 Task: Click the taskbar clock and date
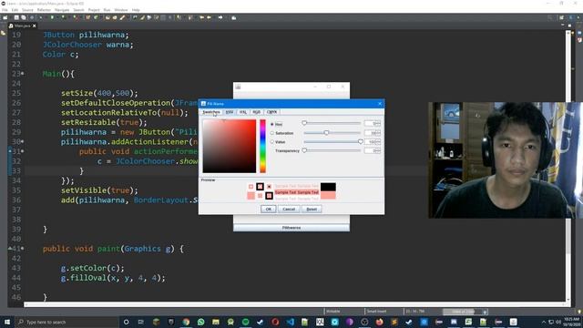571,322
